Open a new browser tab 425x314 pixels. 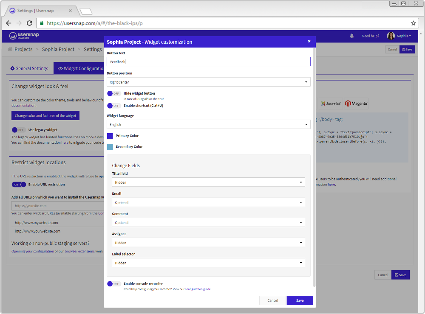86,11
